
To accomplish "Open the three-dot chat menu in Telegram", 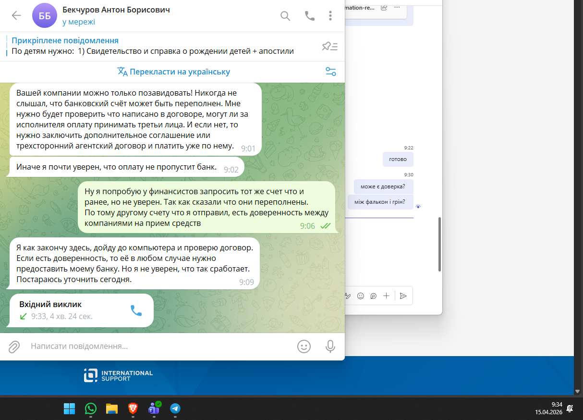I will click(x=330, y=16).
